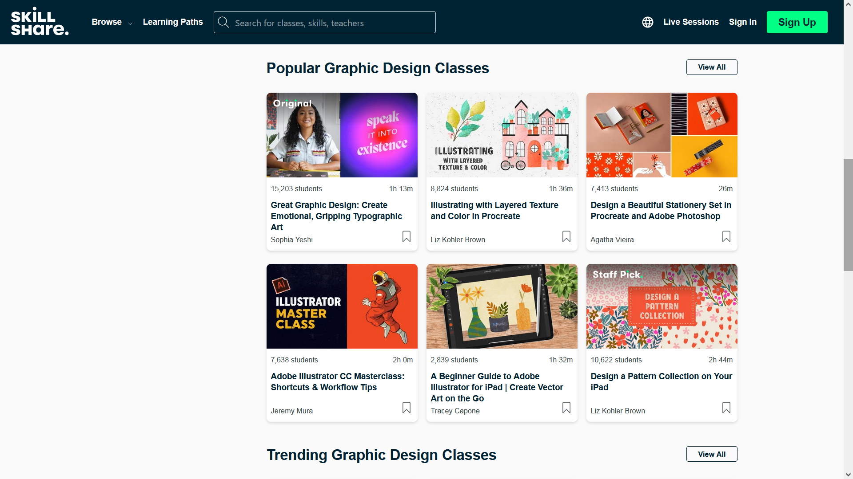
Task: Bookmark Design a Pattern Collection class
Action: coord(726,408)
